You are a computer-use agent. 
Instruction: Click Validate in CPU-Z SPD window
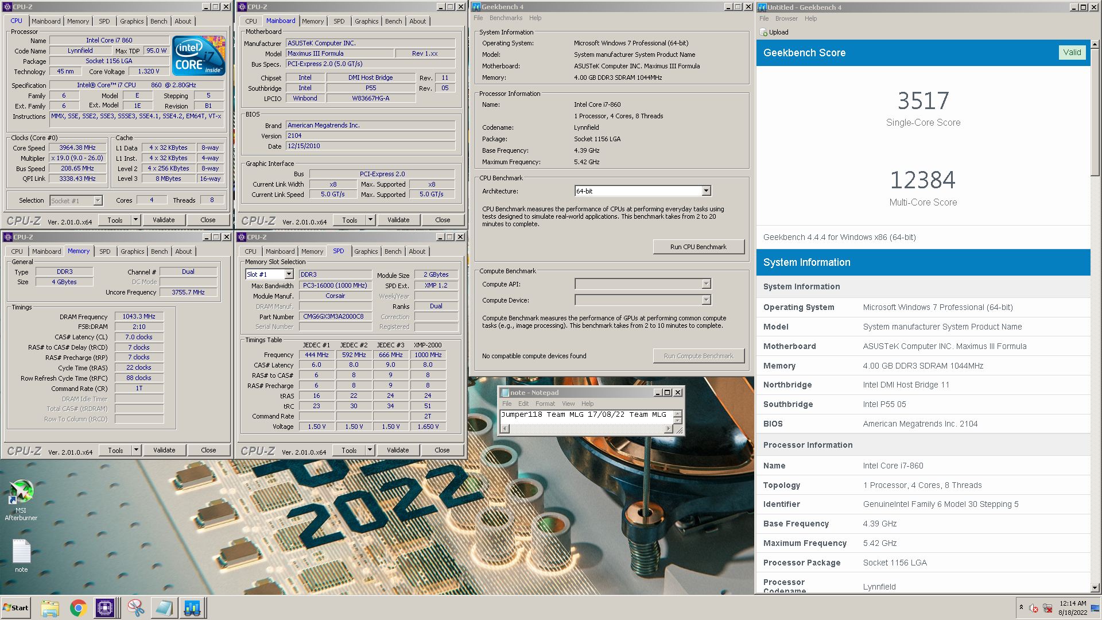[398, 450]
